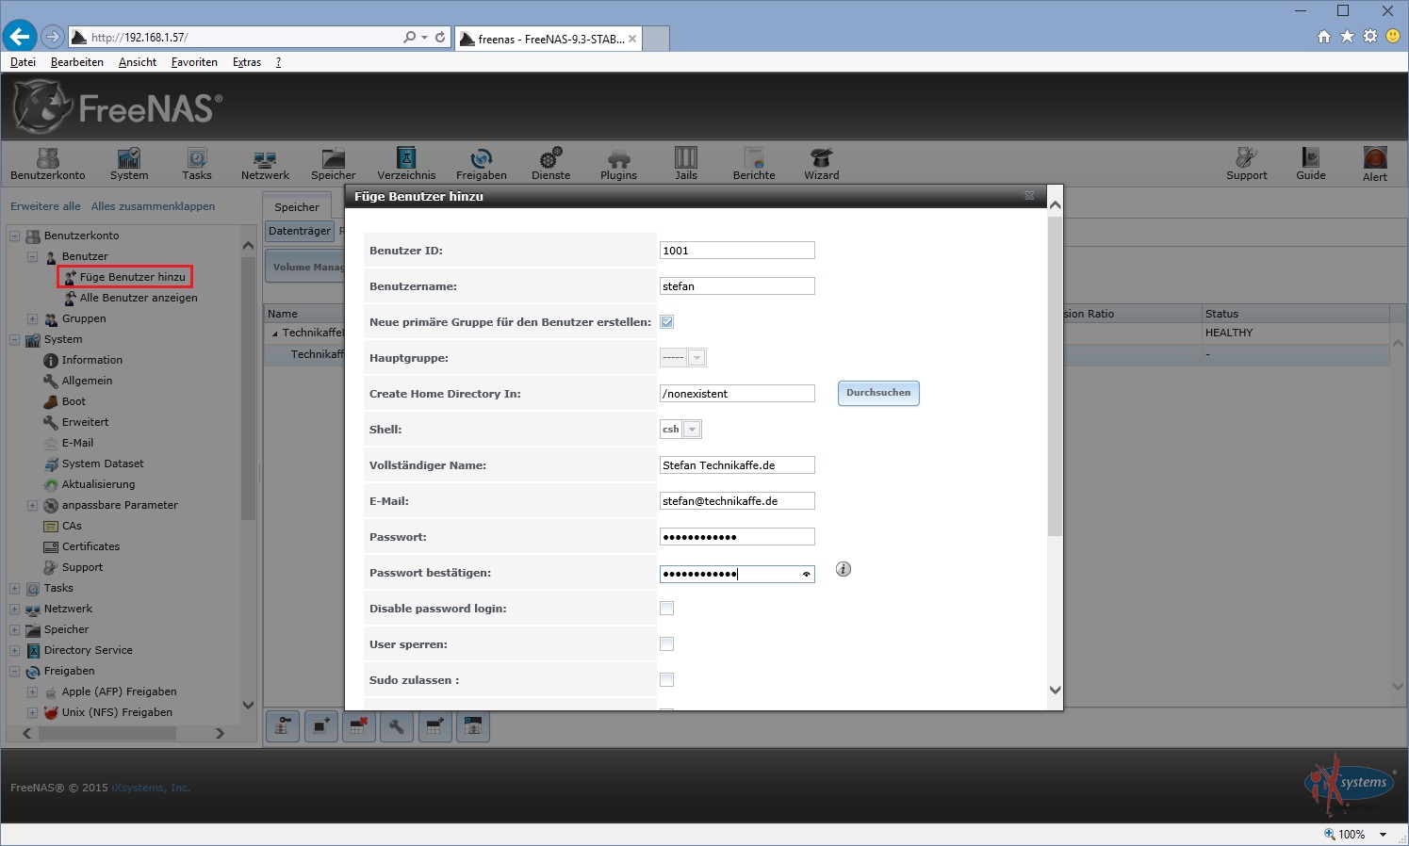Click Alles zusammenklappen link
The height and width of the screenshot is (846, 1409).
(x=153, y=206)
